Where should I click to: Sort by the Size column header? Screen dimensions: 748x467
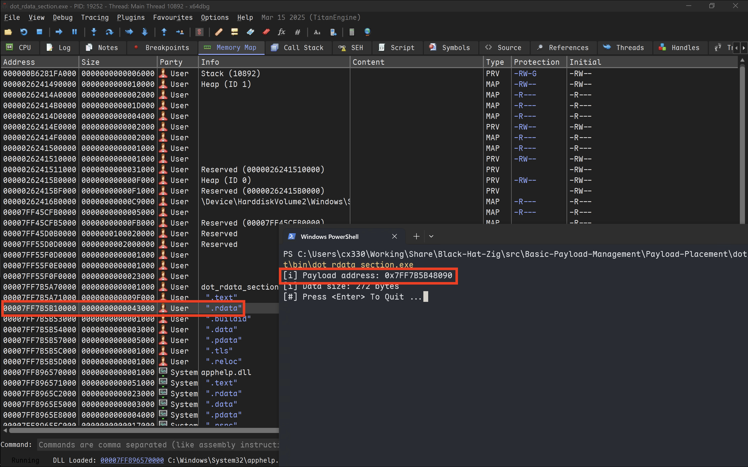click(118, 62)
